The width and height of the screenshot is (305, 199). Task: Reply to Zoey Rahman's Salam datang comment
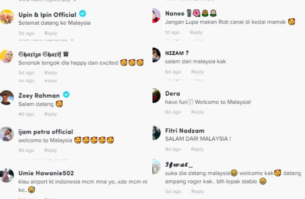51,114
